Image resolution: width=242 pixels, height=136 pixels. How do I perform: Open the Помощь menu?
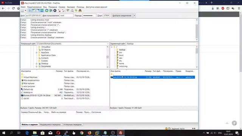click(x=81, y=7)
